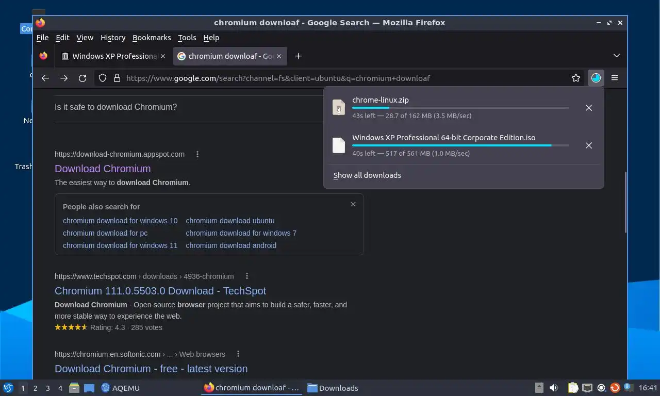This screenshot has width=660, height=396.
Task: Cancel the Windows XP Professional iso download
Action: pos(589,145)
